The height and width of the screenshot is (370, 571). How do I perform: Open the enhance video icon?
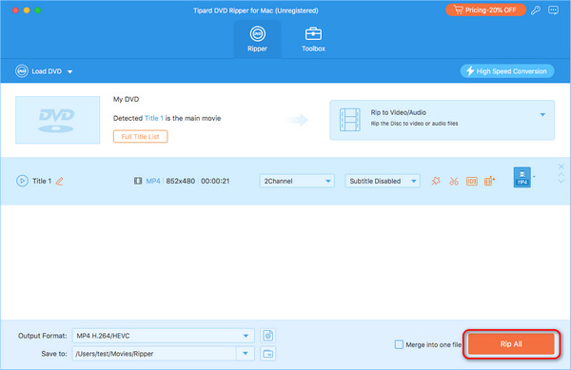click(x=489, y=181)
